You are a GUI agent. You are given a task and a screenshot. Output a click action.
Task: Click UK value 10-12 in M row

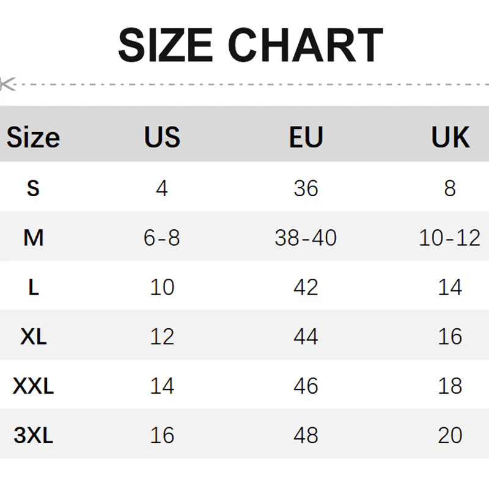pyautogui.click(x=449, y=238)
